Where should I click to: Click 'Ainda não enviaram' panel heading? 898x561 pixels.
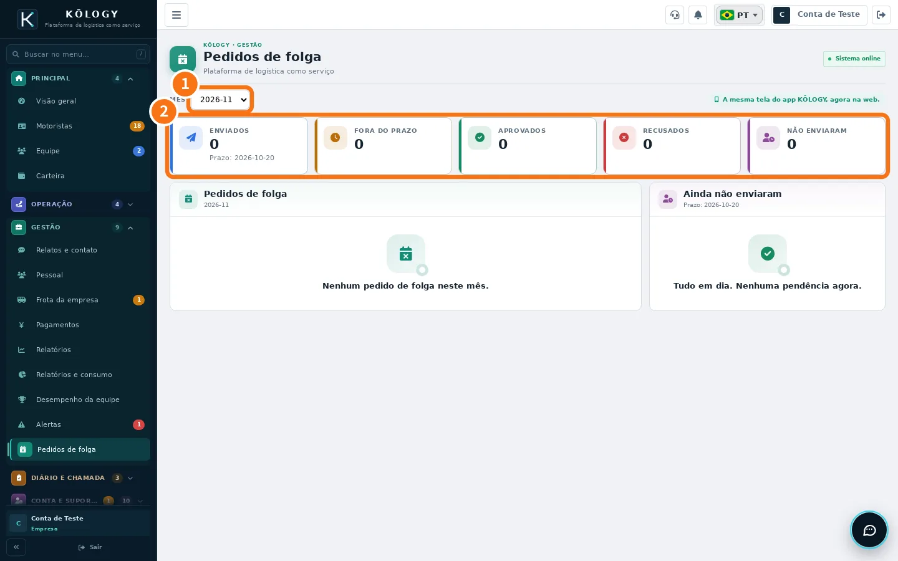[x=732, y=194]
